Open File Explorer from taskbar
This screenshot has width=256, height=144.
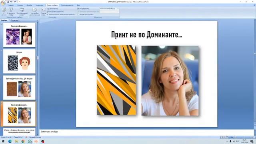coord(16,141)
